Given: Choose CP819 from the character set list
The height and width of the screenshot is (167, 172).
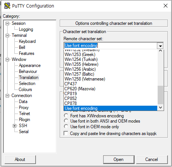Looking at the screenshot, I should [x=111, y=94].
